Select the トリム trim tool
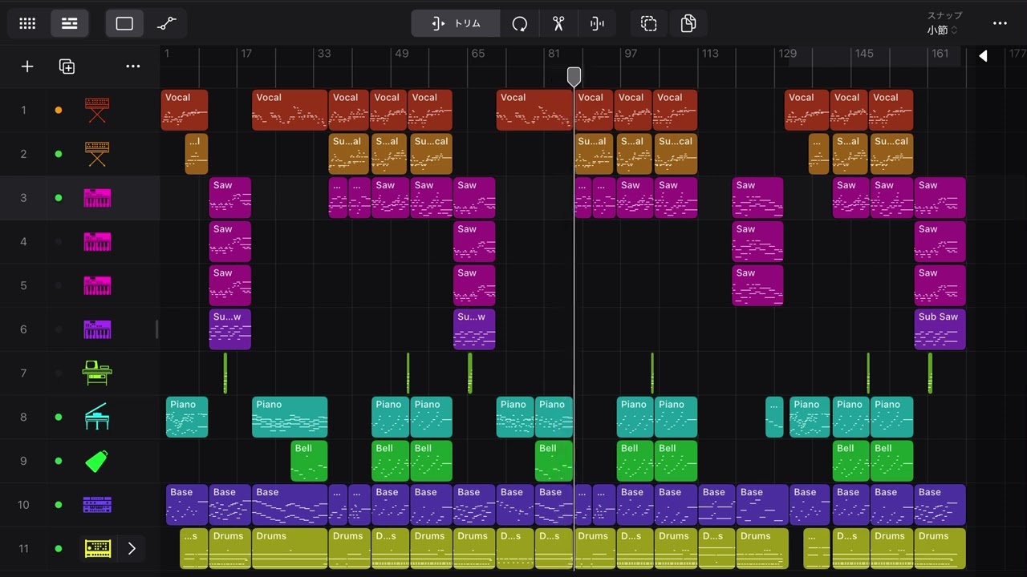The height and width of the screenshot is (577, 1027). click(456, 24)
